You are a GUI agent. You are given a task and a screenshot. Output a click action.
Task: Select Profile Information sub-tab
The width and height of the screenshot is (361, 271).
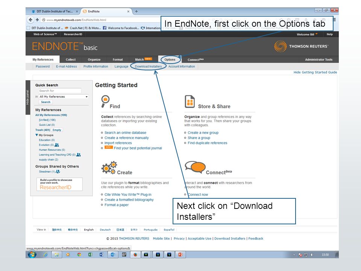(96, 66)
